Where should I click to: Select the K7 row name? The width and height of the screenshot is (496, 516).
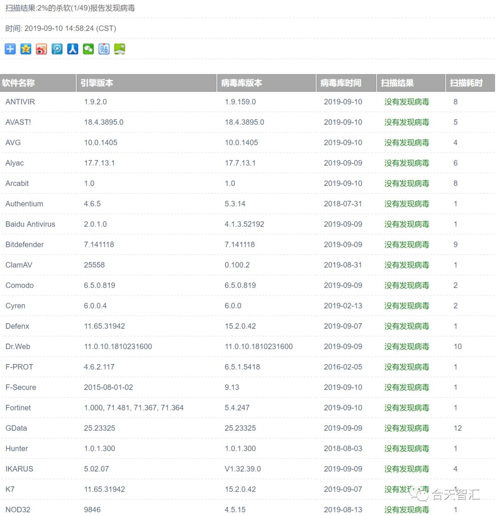coord(10,489)
